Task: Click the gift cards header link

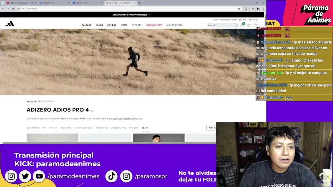Action: click(x=242, y=20)
